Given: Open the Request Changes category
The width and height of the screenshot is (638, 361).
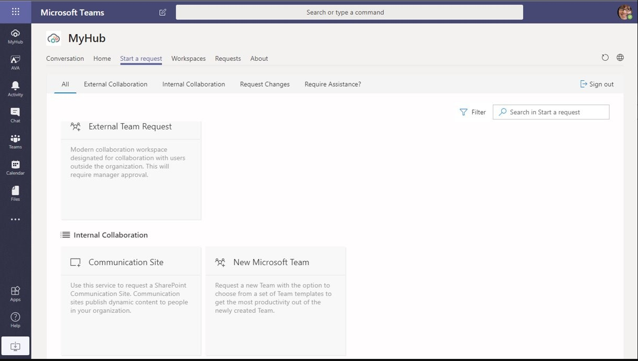Looking at the screenshot, I should pyautogui.click(x=265, y=84).
